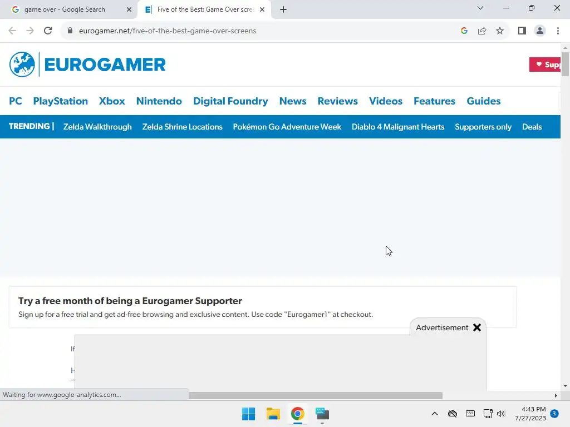This screenshot has width=570, height=427.
Task: Open the PlayStation section
Action: click(60, 101)
